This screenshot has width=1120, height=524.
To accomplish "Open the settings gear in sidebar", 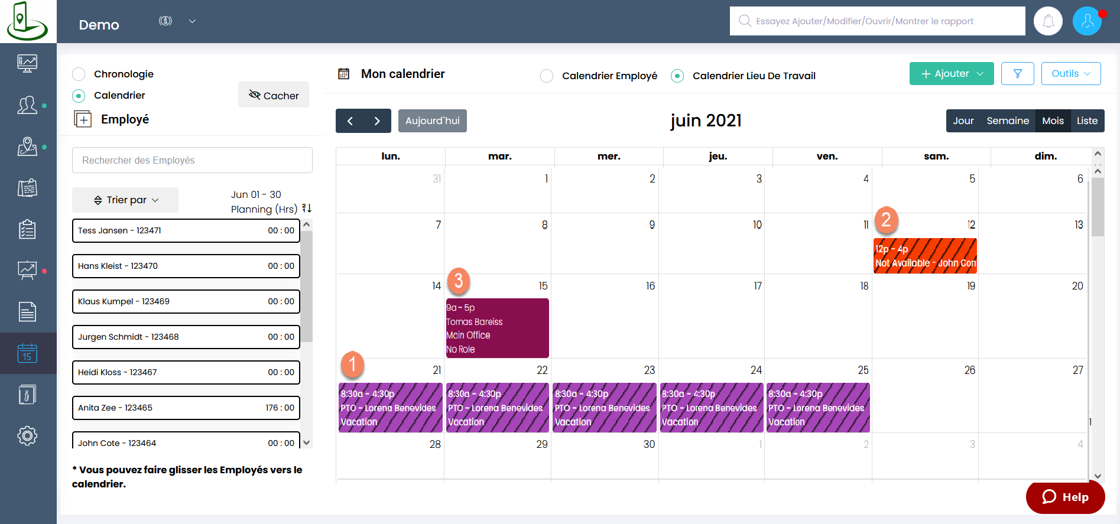I will (27, 436).
